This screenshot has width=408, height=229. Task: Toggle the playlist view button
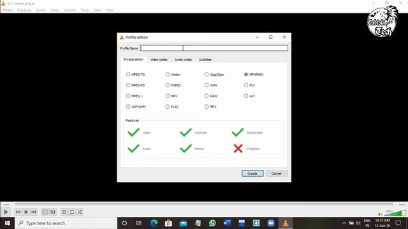(x=64, y=212)
